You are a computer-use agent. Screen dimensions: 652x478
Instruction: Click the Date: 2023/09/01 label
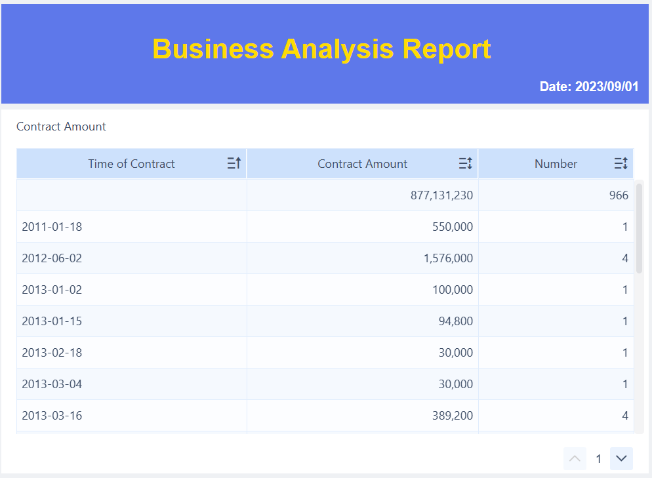click(x=588, y=86)
